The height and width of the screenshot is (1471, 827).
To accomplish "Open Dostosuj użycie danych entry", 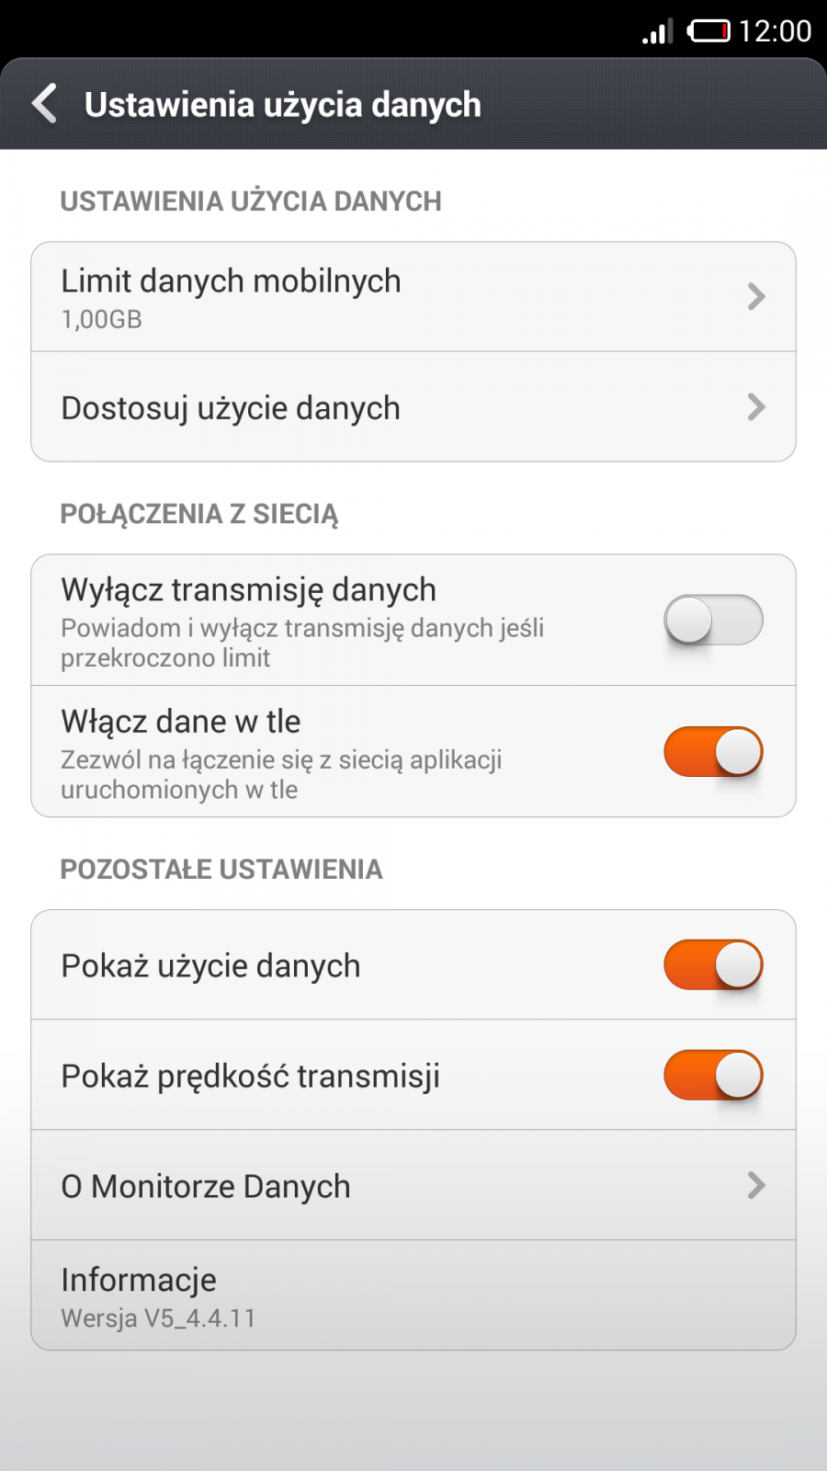I will coord(231,408).
